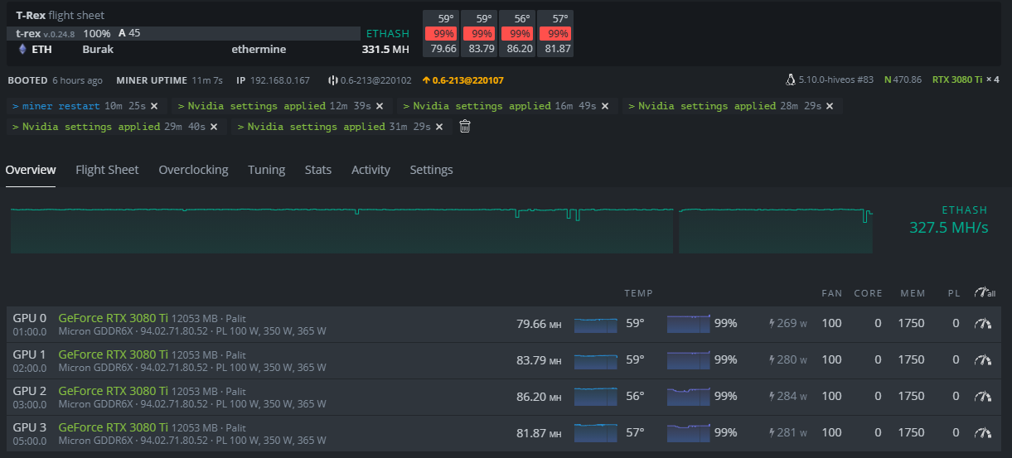Click GPU 3 fan speed mini chart
Image resolution: width=1012 pixels, height=458 pixels.
(x=689, y=432)
